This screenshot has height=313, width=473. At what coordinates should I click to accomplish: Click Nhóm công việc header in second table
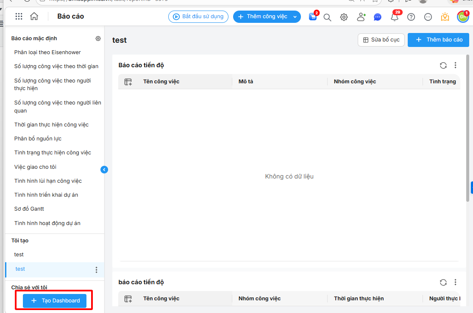[x=259, y=299]
